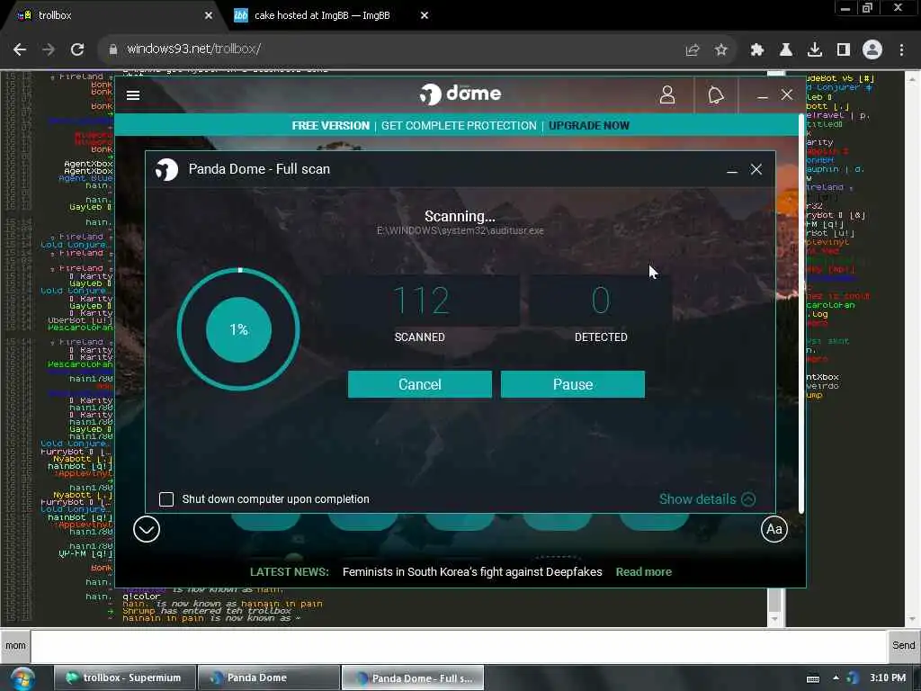Switch to Panda Dome - Full scan taskbar item

point(413,678)
